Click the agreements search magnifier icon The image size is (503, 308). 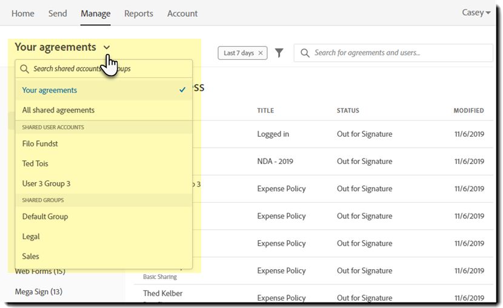(305, 53)
